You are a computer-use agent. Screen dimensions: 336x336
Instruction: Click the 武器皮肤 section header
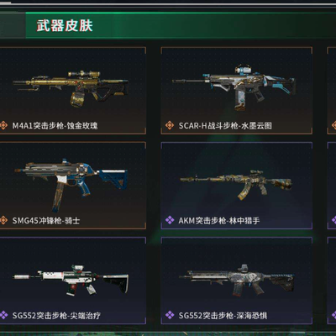65,25
